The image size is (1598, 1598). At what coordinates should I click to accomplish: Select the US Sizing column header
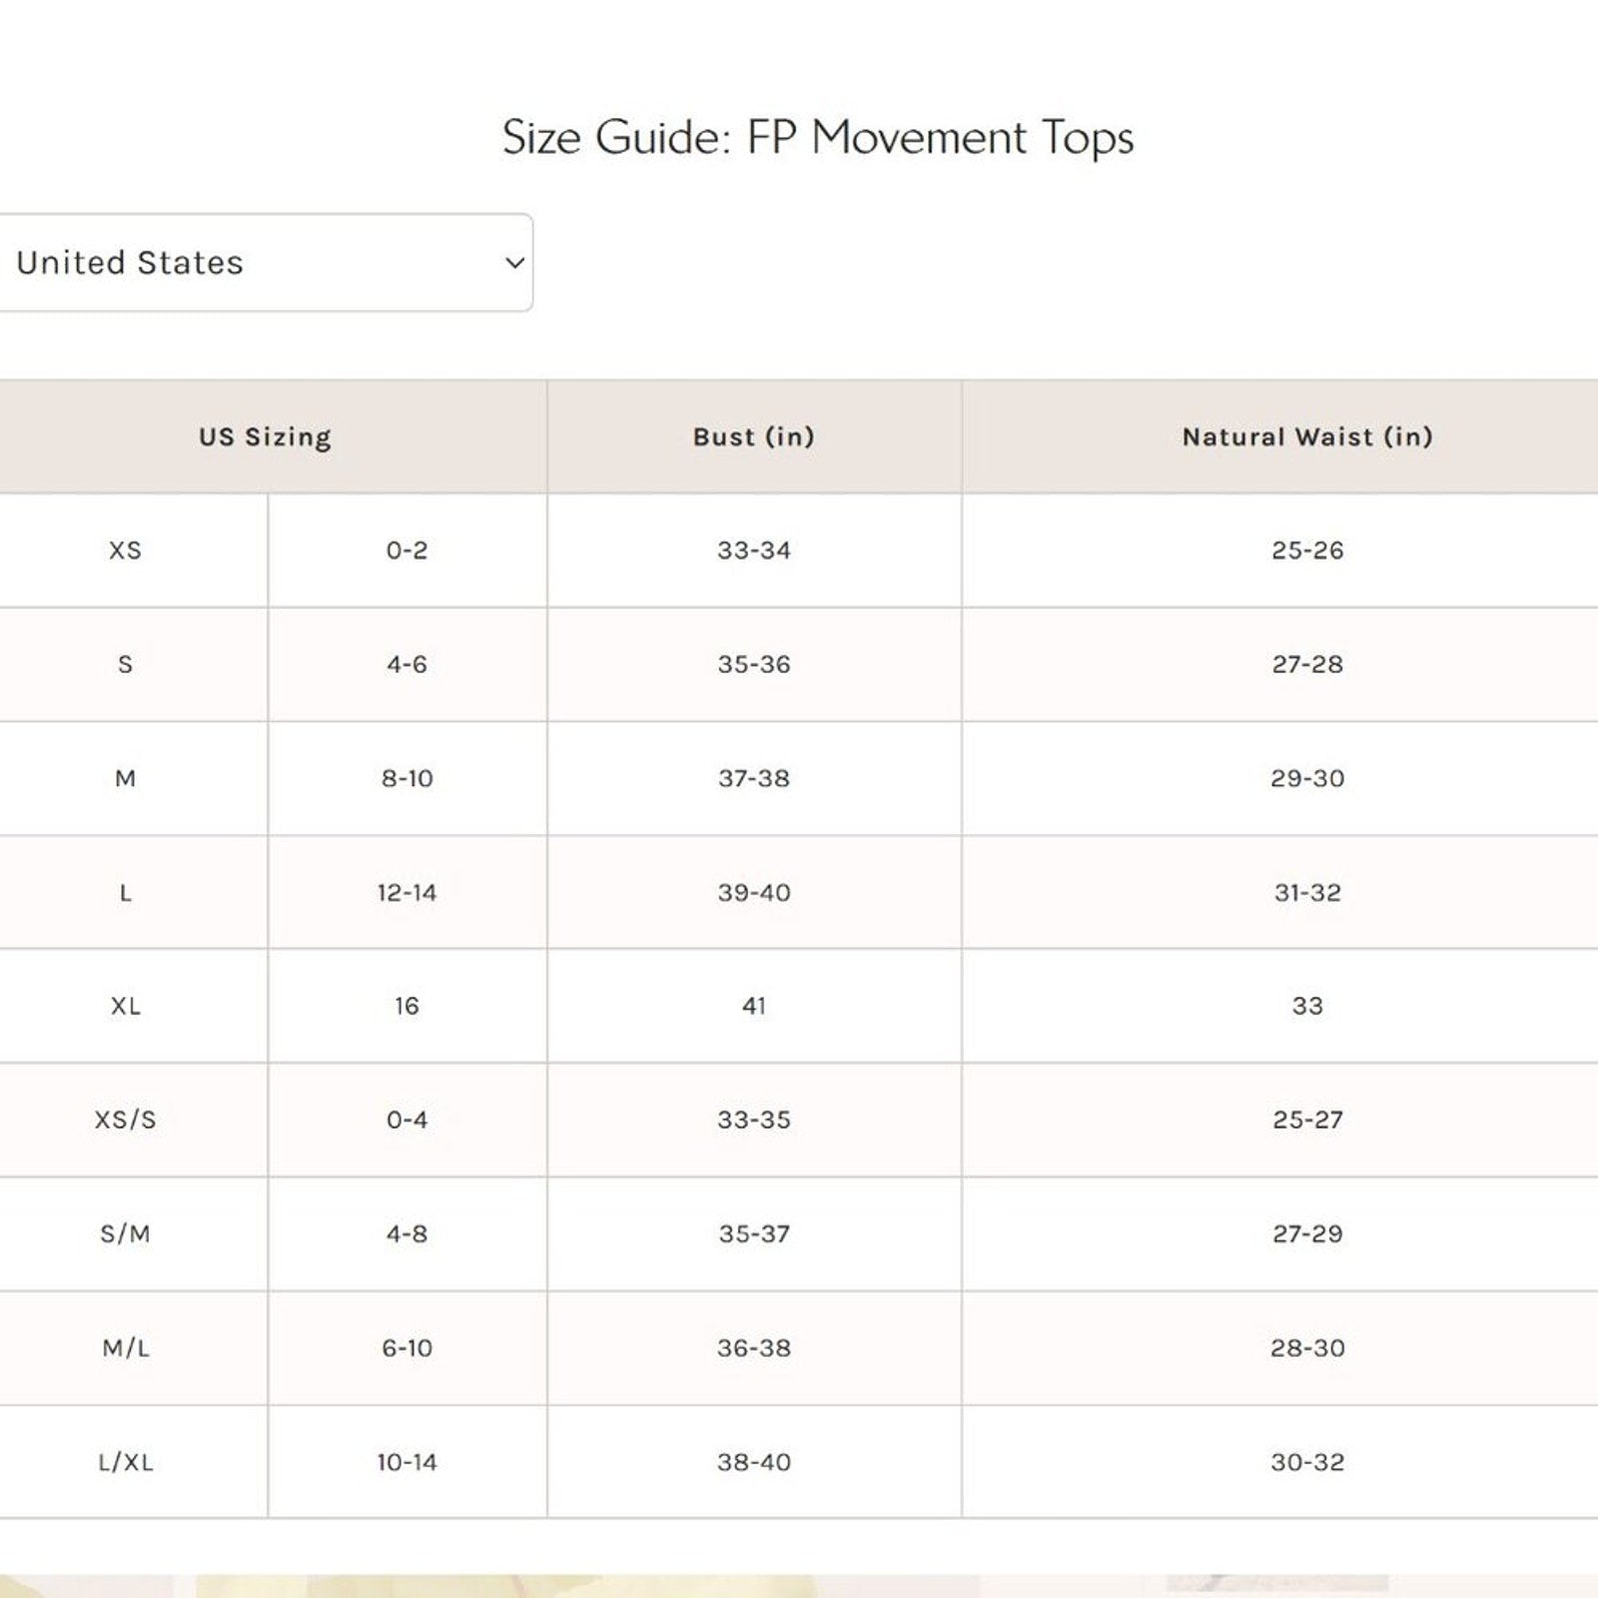tap(265, 437)
